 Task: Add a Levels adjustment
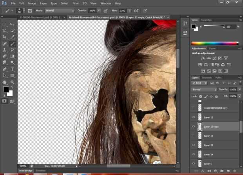point(209,58)
